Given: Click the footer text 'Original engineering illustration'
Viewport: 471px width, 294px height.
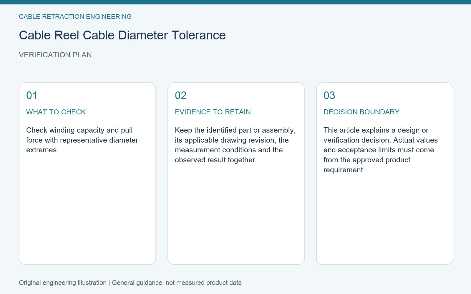Looking at the screenshot, I should click(x=63, y=283).
